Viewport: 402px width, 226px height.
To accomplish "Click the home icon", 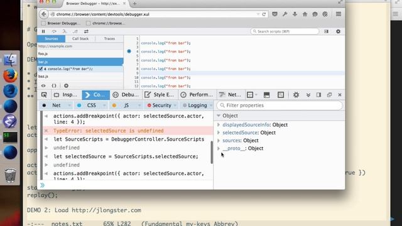I will click(x=305, y=14).
